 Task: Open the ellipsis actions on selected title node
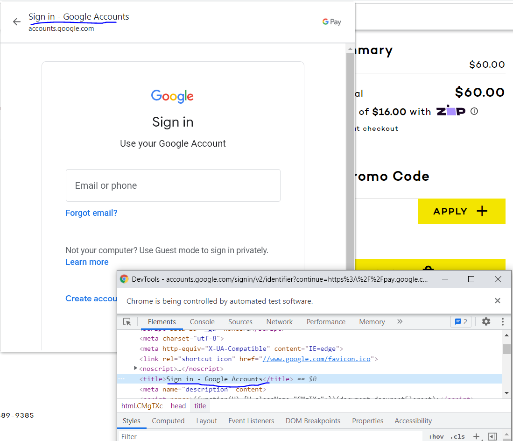coord(121,378)
